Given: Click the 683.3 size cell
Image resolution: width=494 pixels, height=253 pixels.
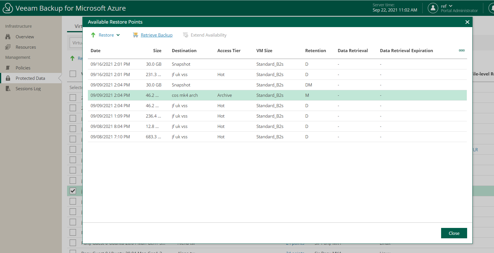Looking at the screenshot, I should click(x=153, y=137).
